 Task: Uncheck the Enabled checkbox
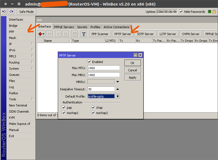89,62
